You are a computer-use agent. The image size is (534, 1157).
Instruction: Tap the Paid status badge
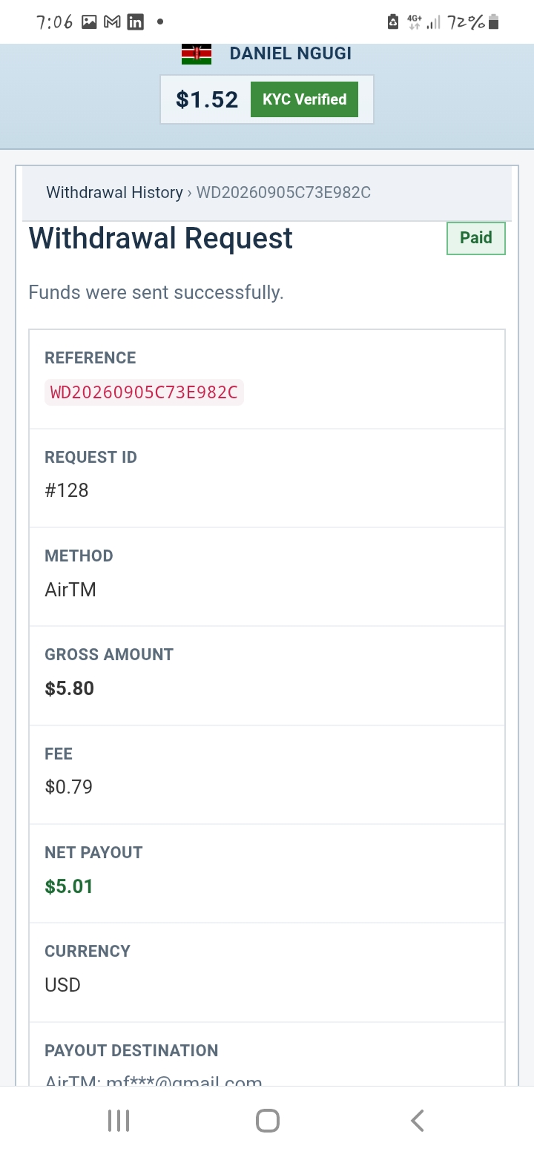[476, 238]
